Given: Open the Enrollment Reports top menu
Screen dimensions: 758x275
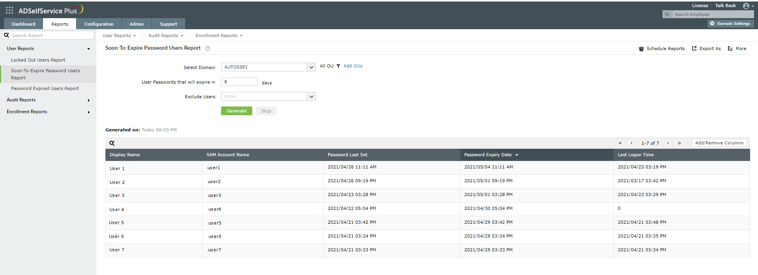Looking at the screenshot, I should (219, 36).
